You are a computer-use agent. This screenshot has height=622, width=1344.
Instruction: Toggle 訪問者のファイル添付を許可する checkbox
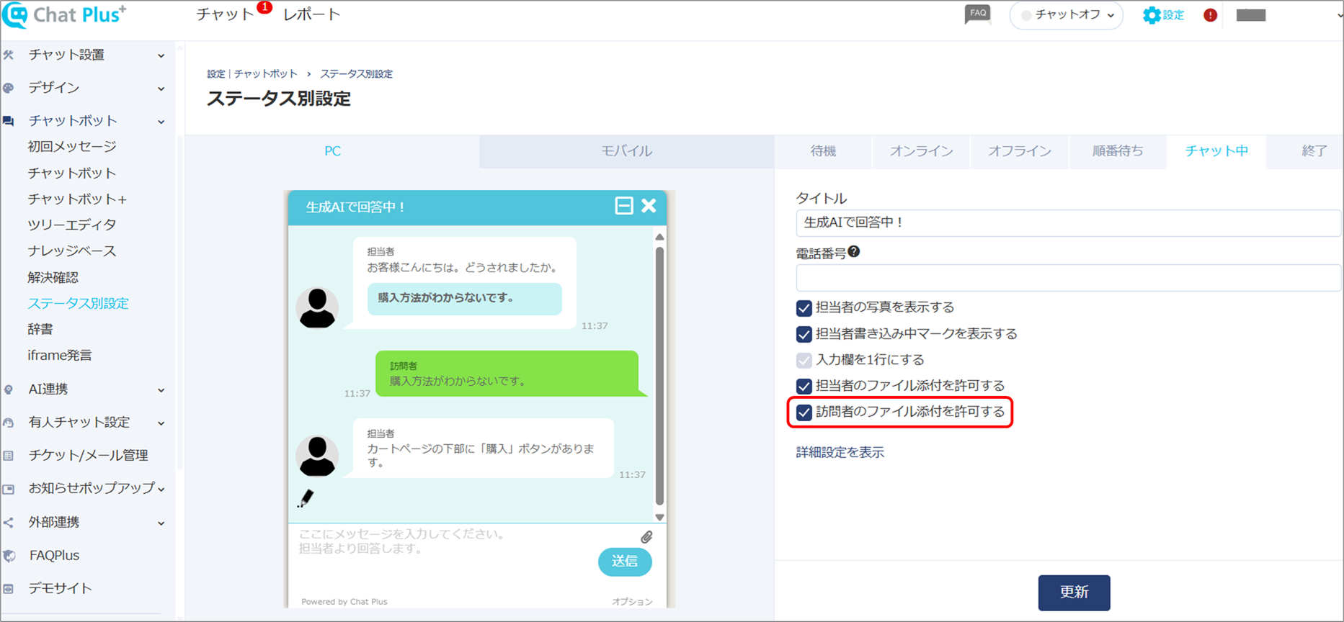click(x=804, y=413)
